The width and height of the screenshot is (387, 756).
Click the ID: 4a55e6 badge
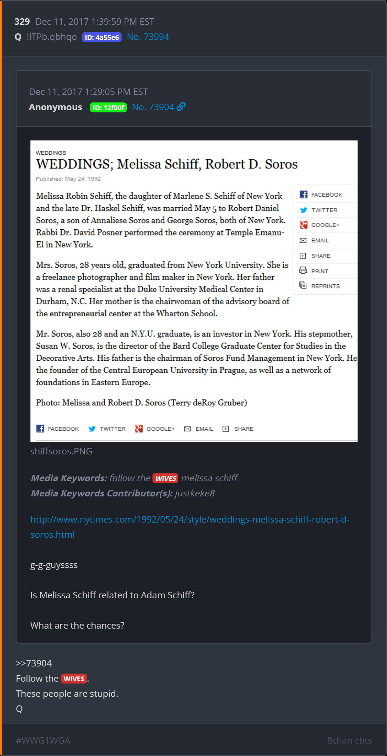[102, 37]
